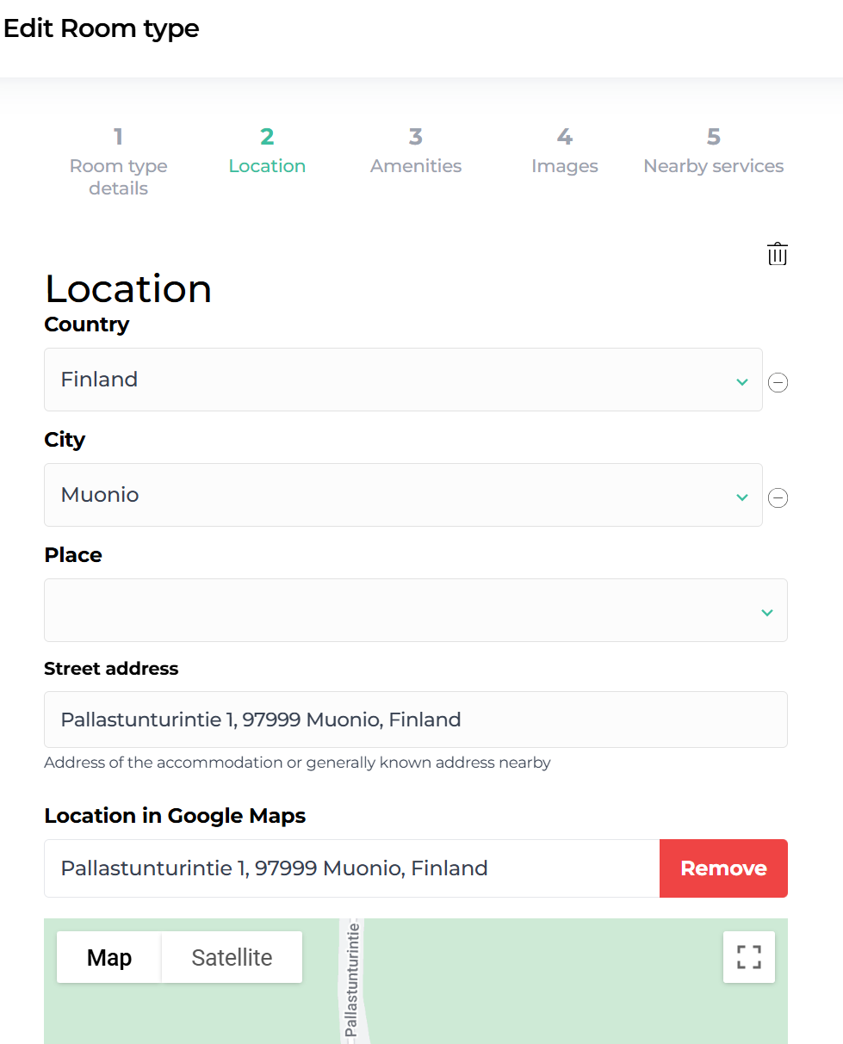The image size is (843, 1044).
Task: Open the Country dropdown showing Finland
Action: [x=403, y=380]
